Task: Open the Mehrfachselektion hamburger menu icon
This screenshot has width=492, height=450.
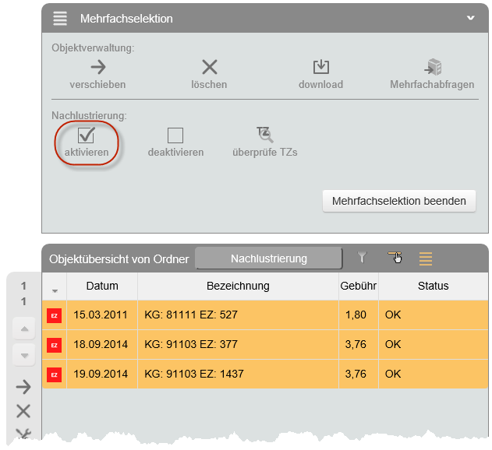Action: tap(60, 19)
